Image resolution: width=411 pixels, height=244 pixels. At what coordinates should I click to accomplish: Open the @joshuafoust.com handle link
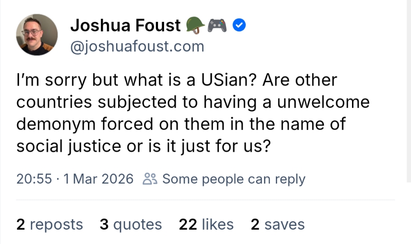pos(137,47)
